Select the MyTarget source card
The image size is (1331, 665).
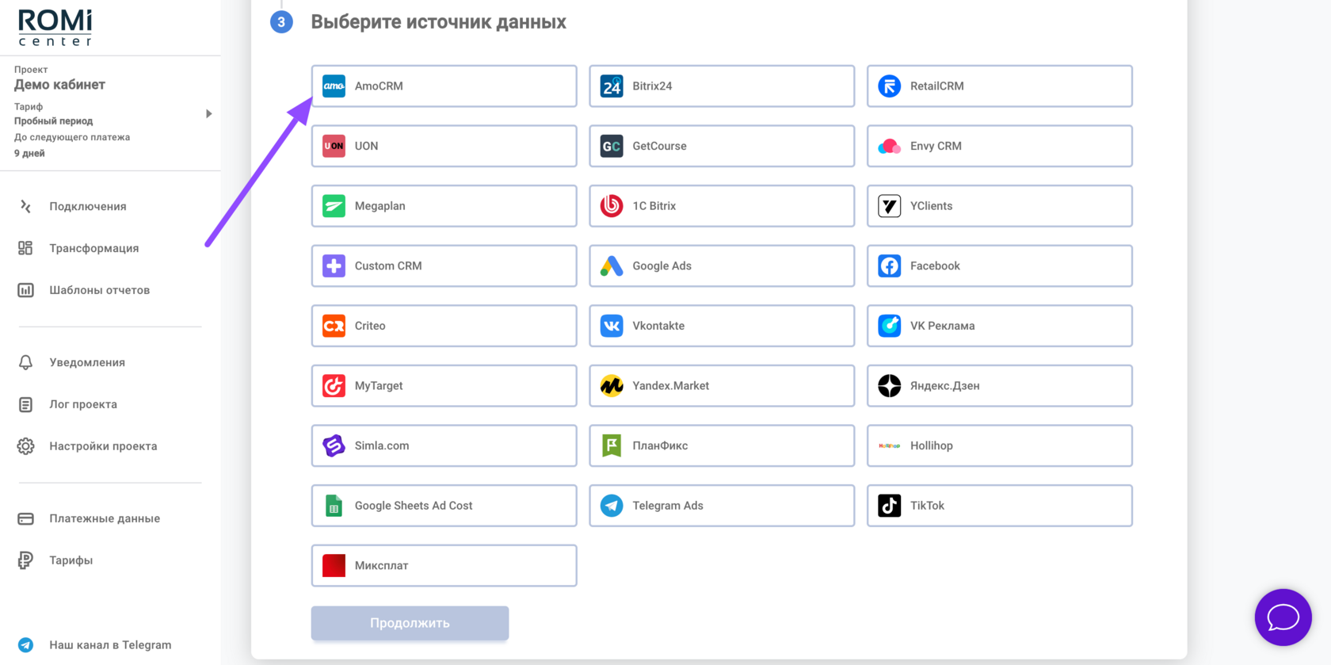tap(444, 386)
